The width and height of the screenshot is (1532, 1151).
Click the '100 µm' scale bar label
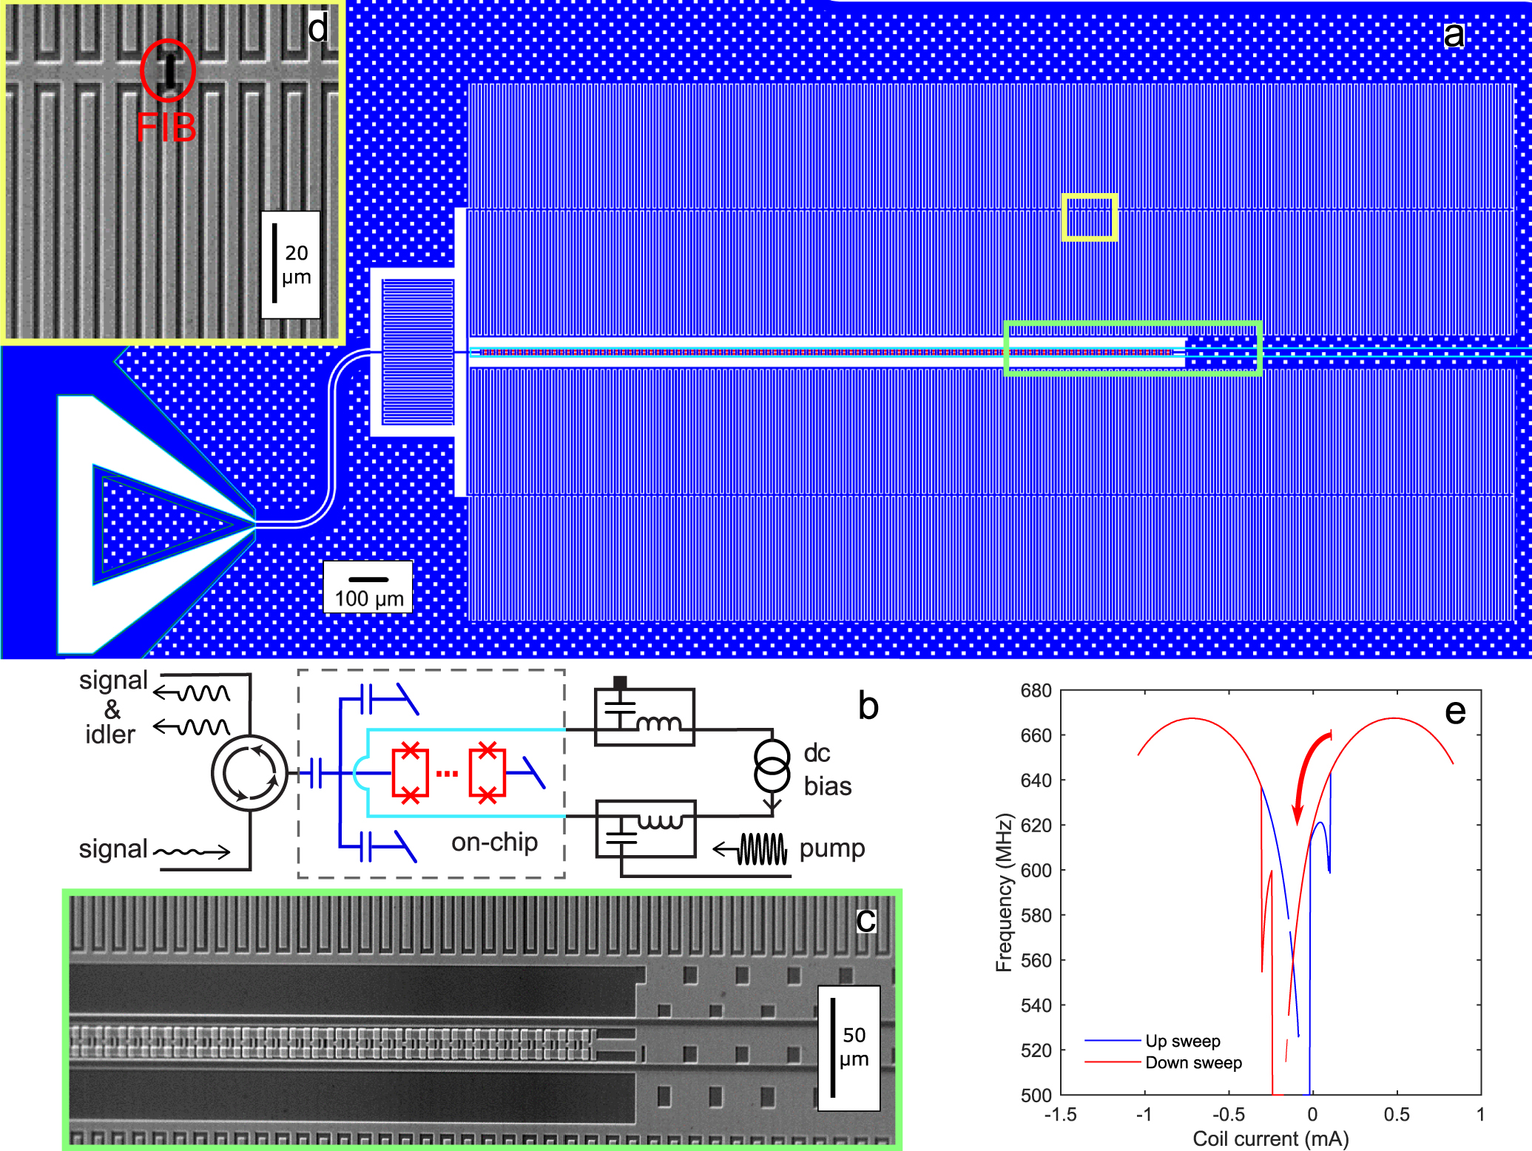(369, 598)
